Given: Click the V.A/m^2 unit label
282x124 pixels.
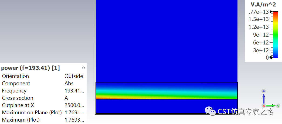Looking at the screenshot, I should coord(263,5).
